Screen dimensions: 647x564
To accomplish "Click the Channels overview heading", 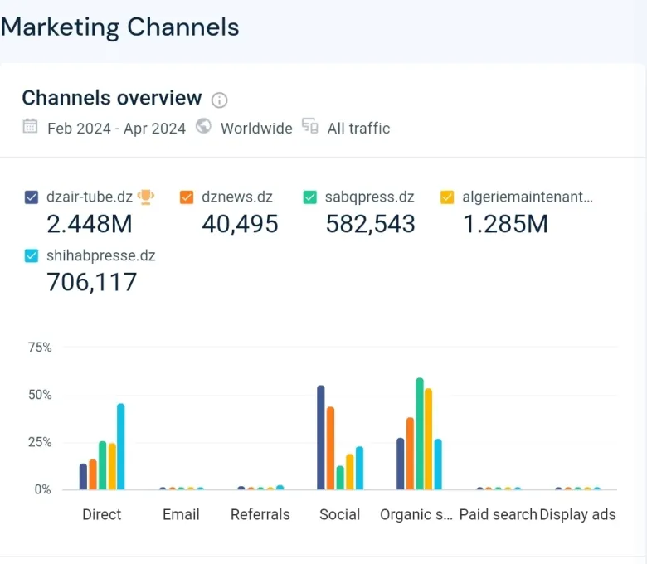I will 112,98.
